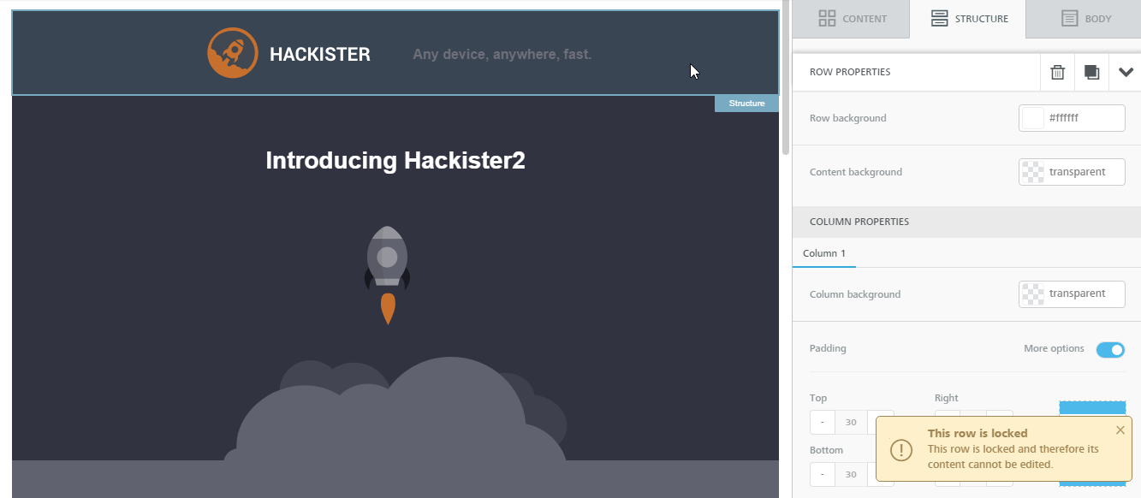Decrease Bottom padding with minus button
Viewport: 1141px width, 498px height.
point(822,474)
